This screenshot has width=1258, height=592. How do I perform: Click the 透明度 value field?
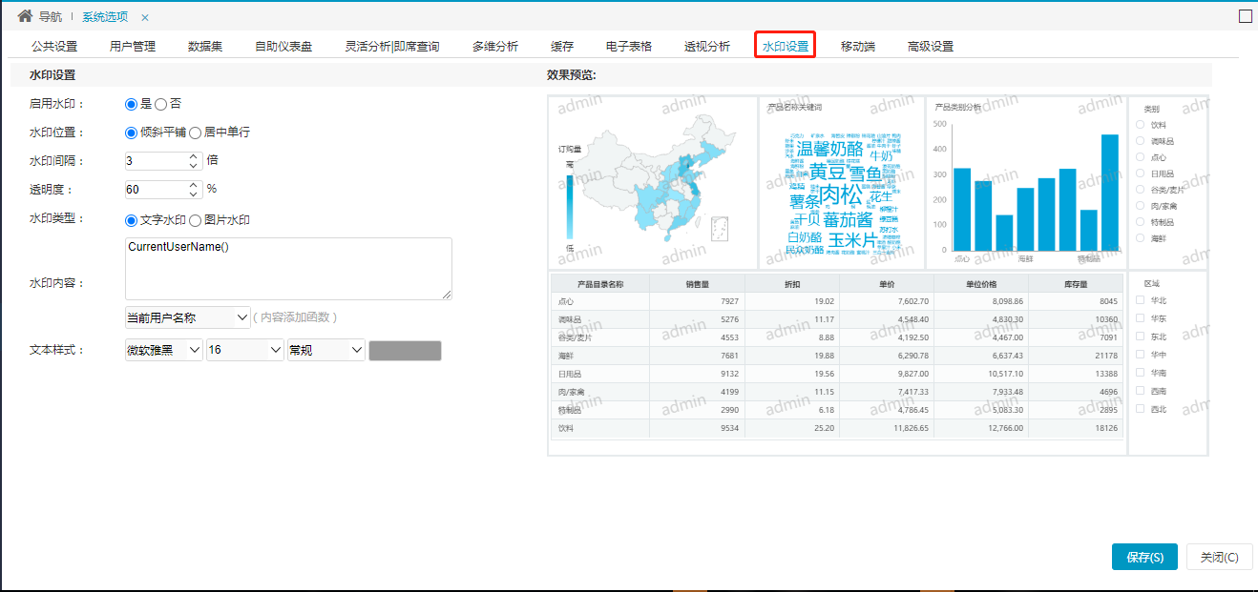click(x=156, y=190)
